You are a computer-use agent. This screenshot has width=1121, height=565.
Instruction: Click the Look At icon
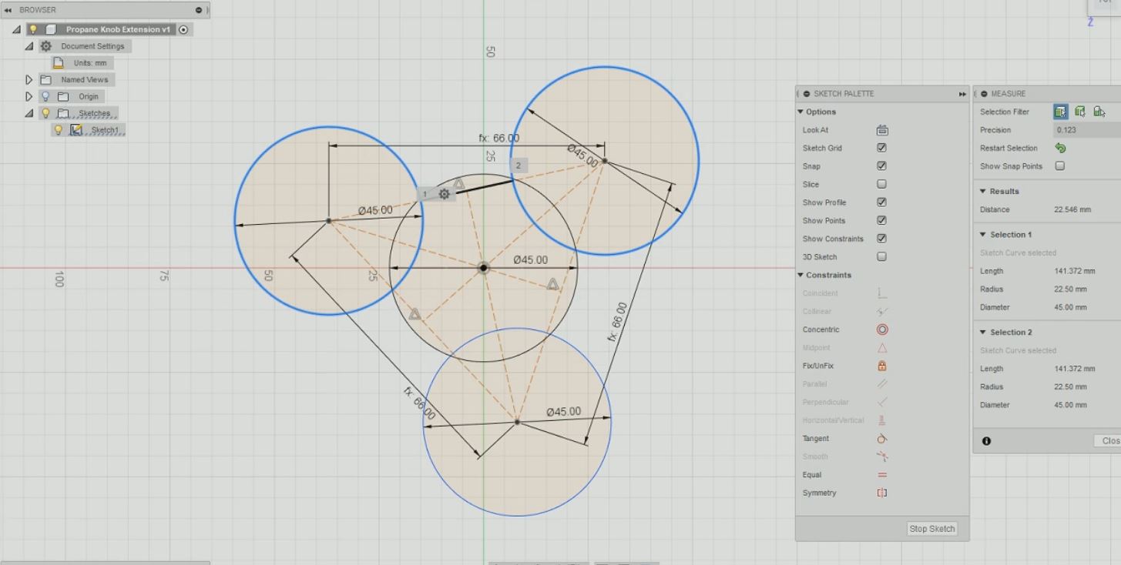(882, 130)
